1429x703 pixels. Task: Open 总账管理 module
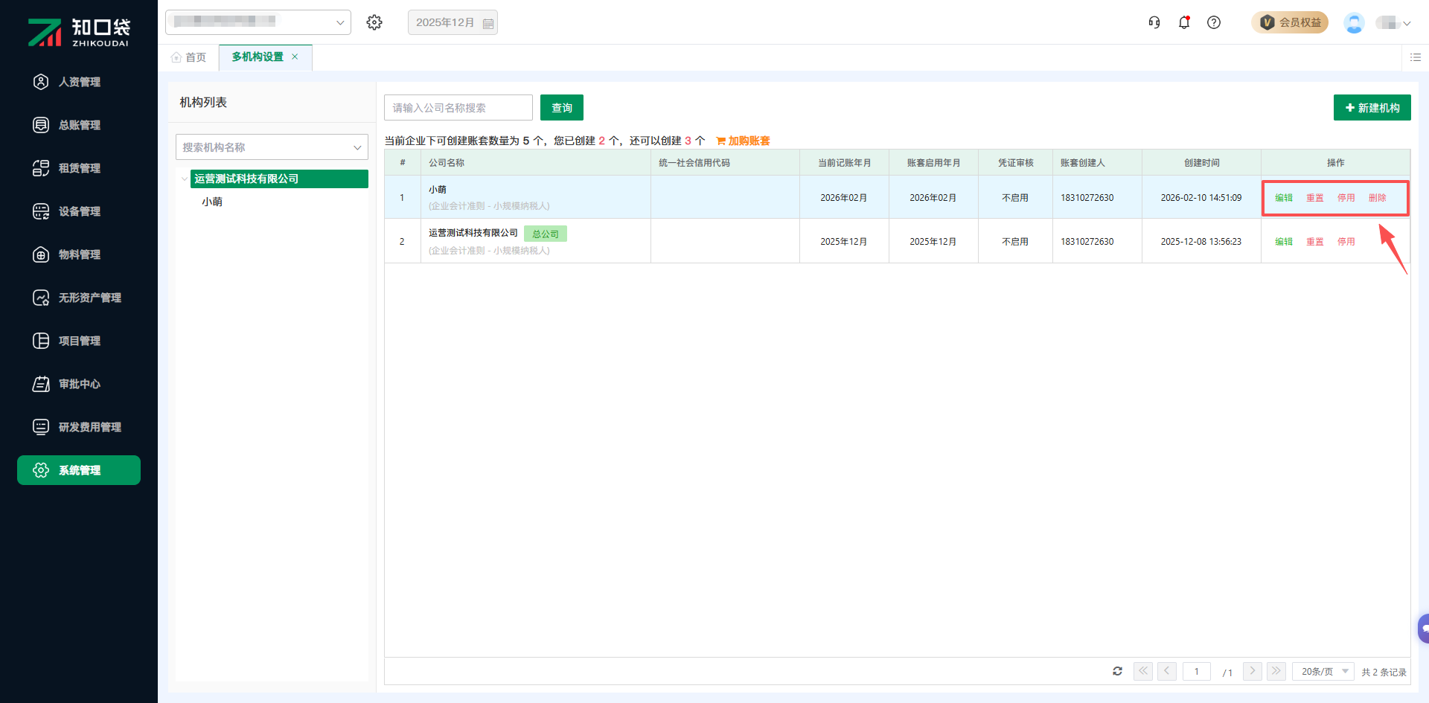point(79,125)
